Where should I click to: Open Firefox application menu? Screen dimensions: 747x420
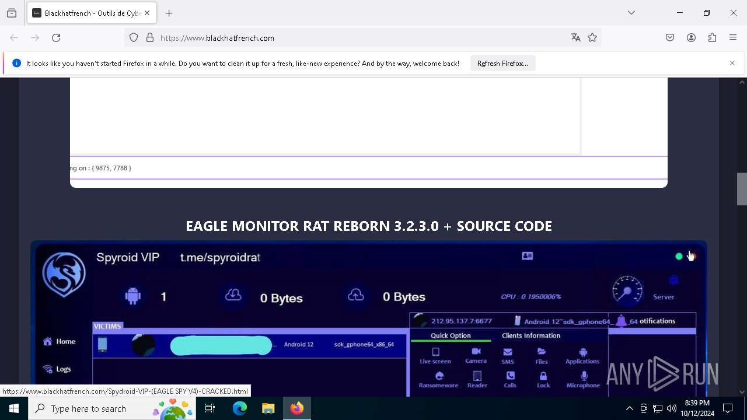coord(733,38)
